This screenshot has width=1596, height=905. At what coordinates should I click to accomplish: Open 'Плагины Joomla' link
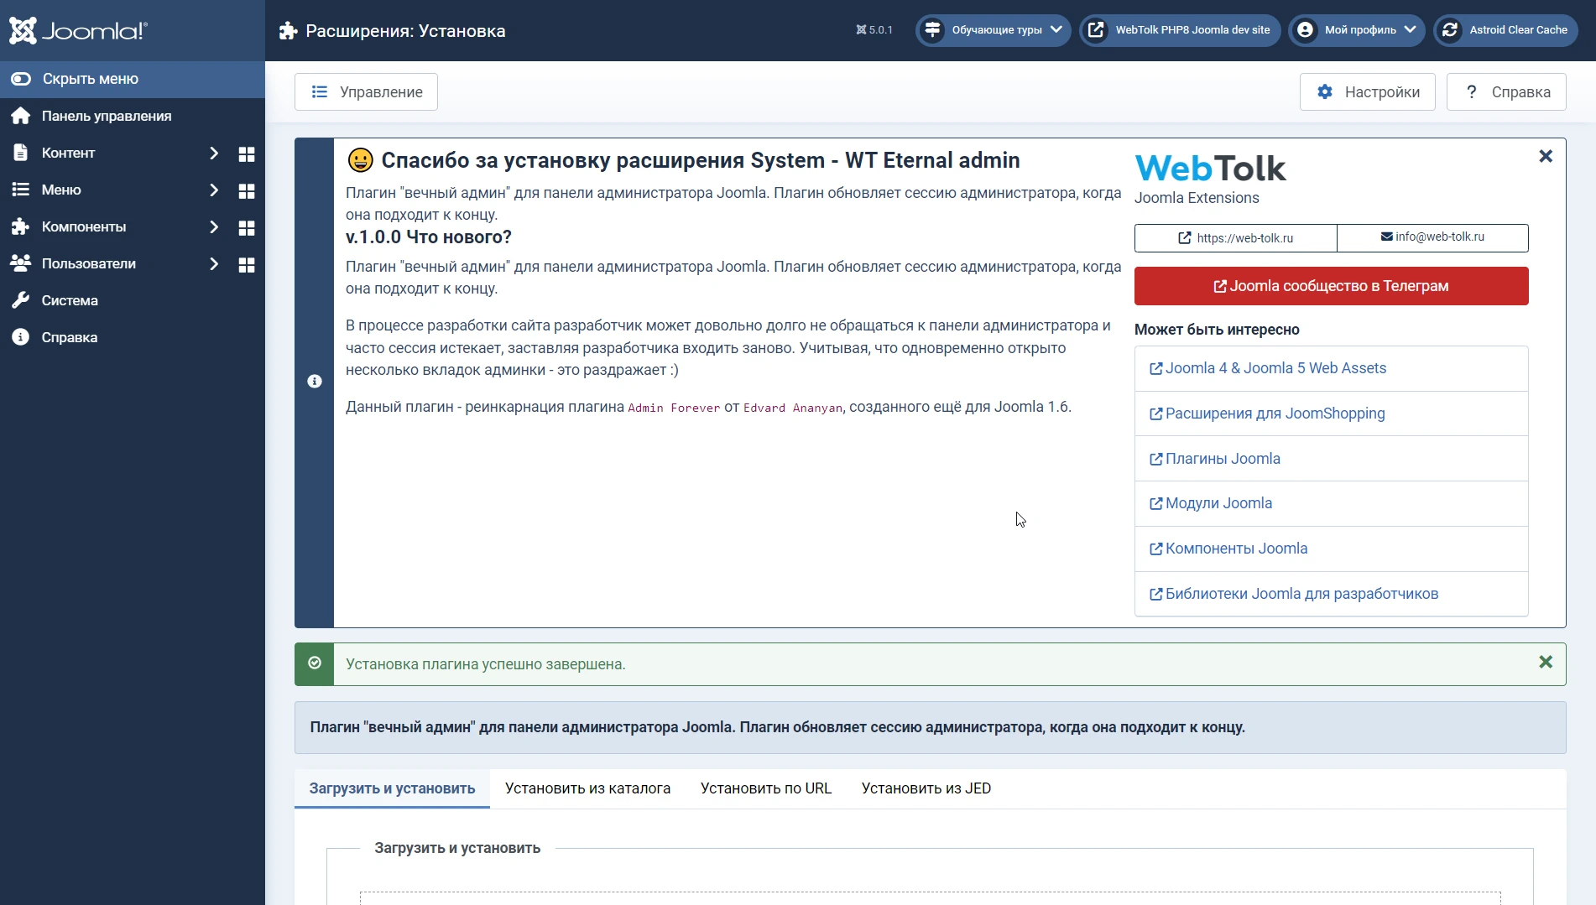1223,459
